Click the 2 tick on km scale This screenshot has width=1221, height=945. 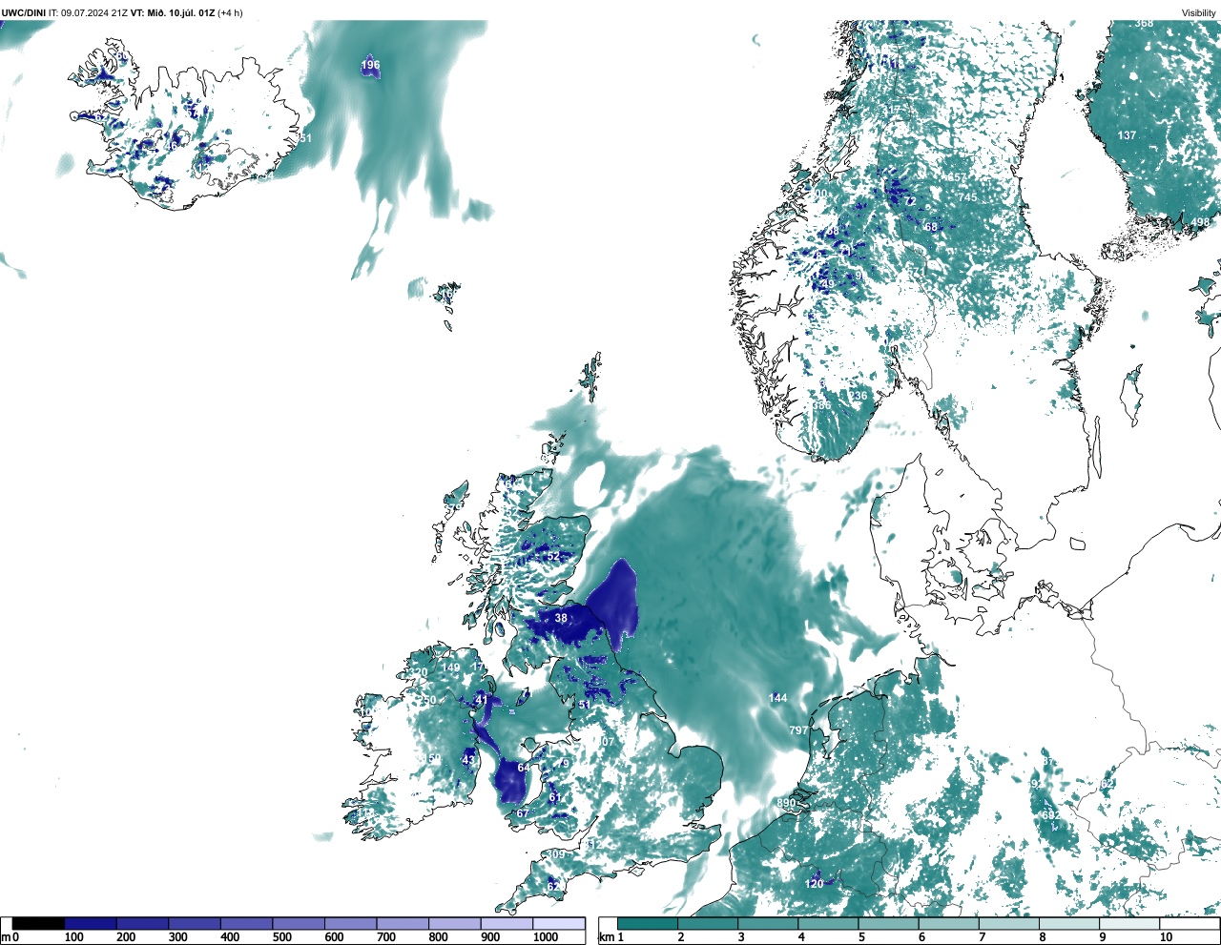681,937
